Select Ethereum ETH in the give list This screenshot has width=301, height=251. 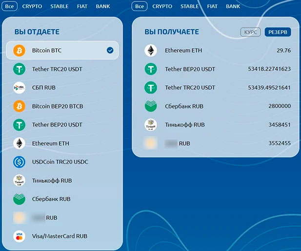50,143
